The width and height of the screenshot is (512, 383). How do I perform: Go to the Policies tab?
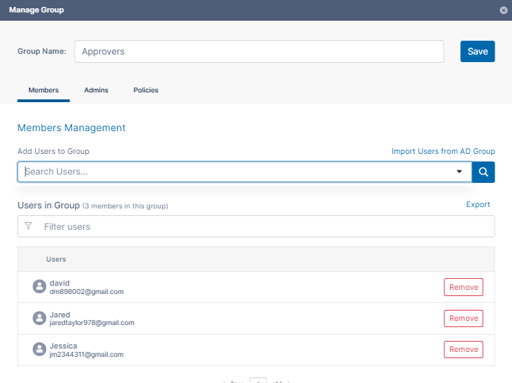146,90
